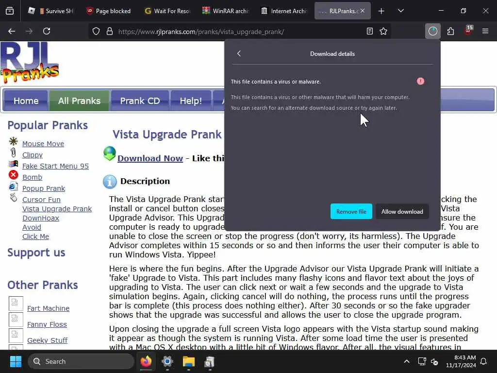
Task: Open the notifications bell
Action: 484,361
